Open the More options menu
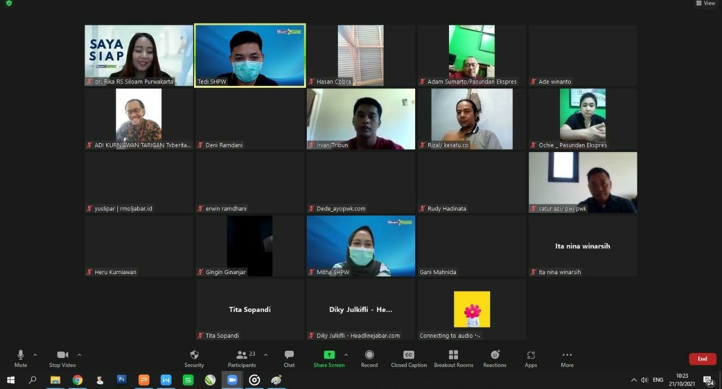Screen dimensions: 722x389 click(x=567, y=358)
